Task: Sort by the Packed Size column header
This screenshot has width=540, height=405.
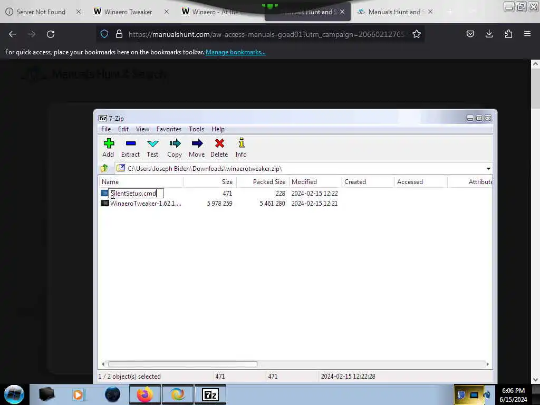Action: pyautogui.click(x=263, y=182)
